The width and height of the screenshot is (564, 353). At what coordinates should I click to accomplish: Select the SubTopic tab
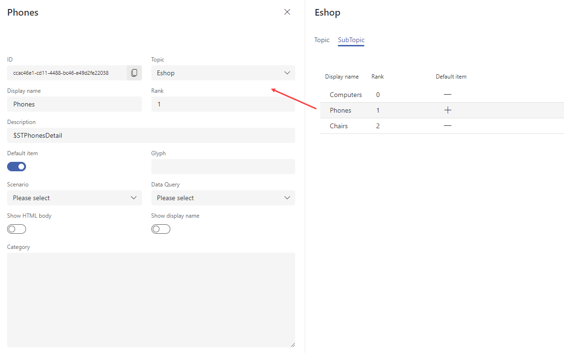pyautogui.click(x=351, y=40)
